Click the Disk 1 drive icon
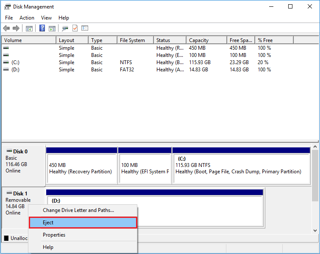 pyautogui.click(x=9, y=193)
